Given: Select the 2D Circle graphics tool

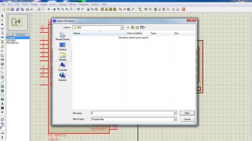Looking at the screenshot, I should 2,90.
